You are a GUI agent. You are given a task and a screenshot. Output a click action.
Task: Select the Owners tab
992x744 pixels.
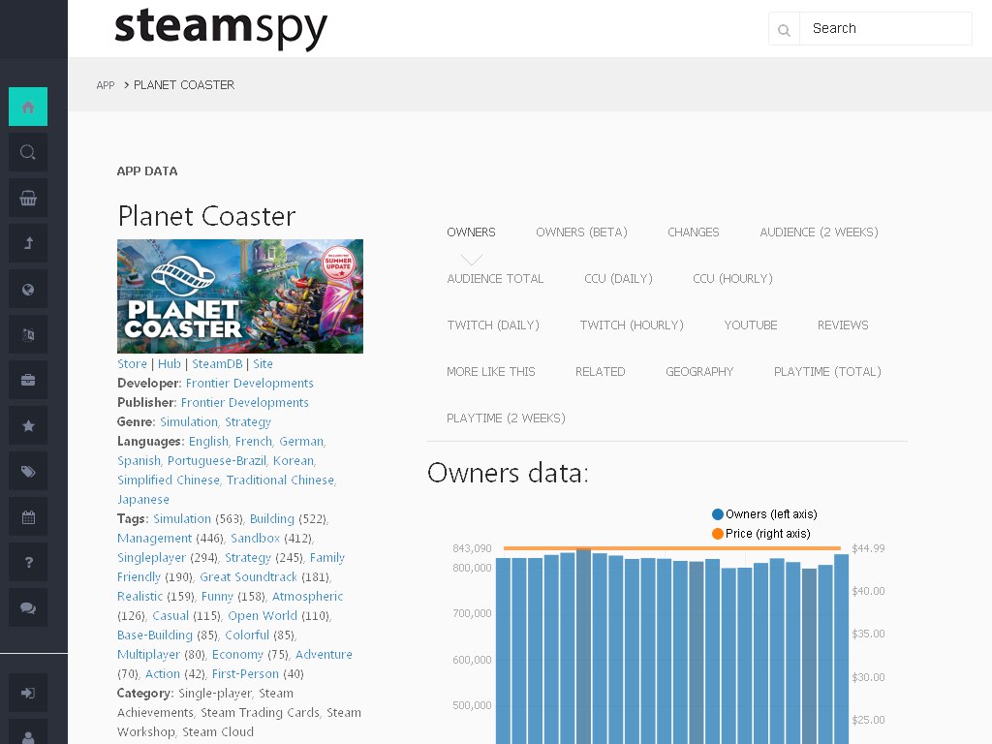pyautogui.click(x=472, y=232)
